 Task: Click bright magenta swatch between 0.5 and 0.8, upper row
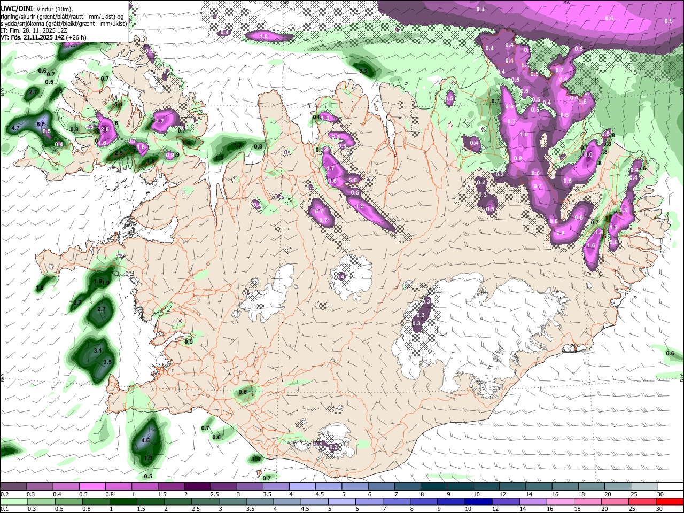[92, 487]
